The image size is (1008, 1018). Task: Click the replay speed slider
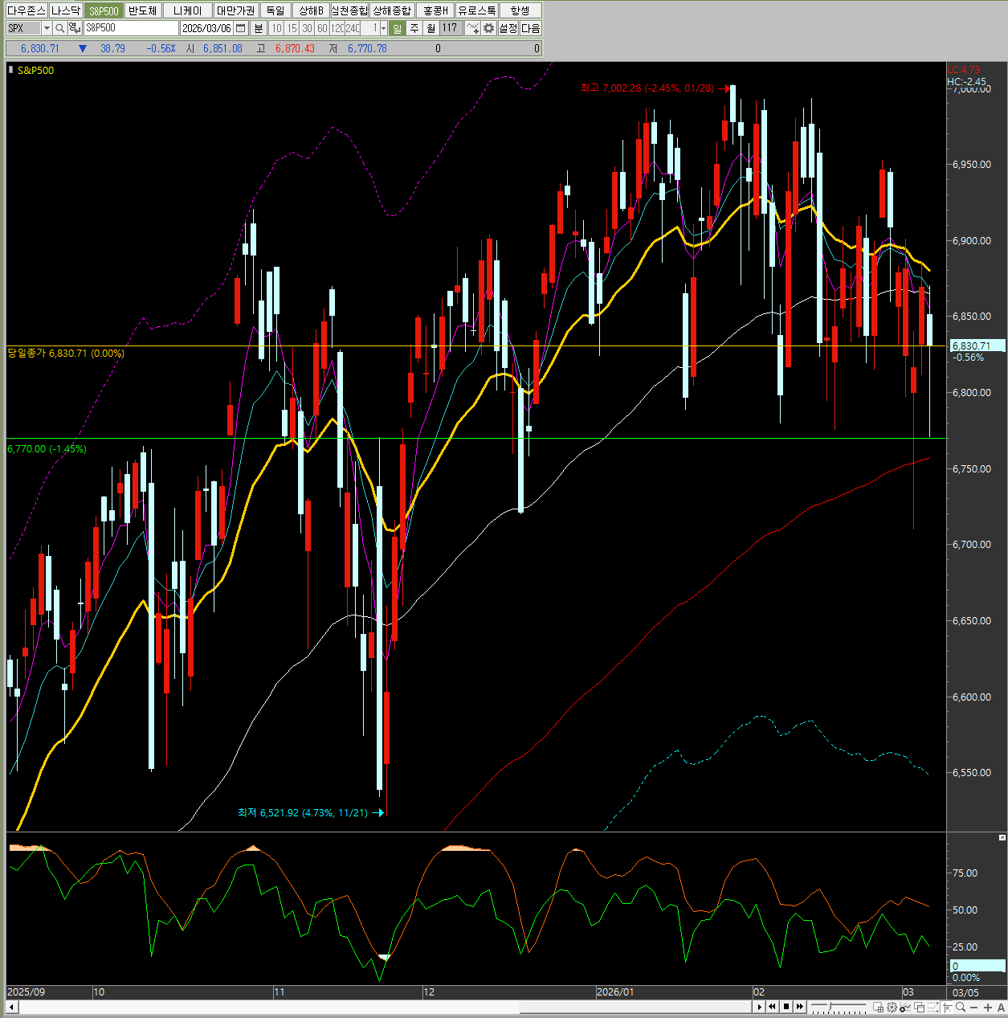pos(839,1007)
